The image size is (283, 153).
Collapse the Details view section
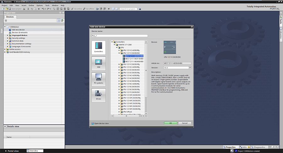point(5,126)
